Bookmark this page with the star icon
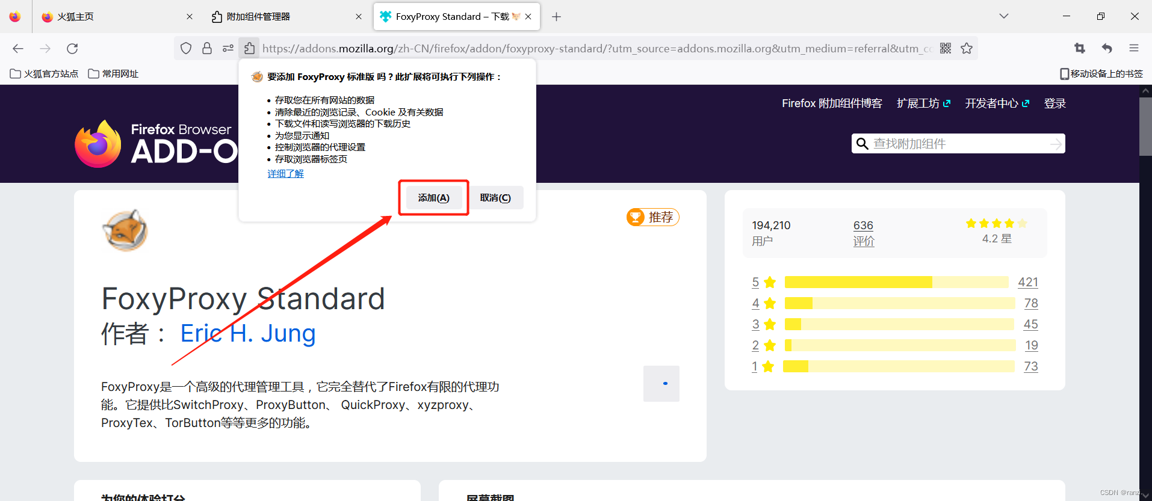This screenshot has width=1152, height=501. click(967, 48)
